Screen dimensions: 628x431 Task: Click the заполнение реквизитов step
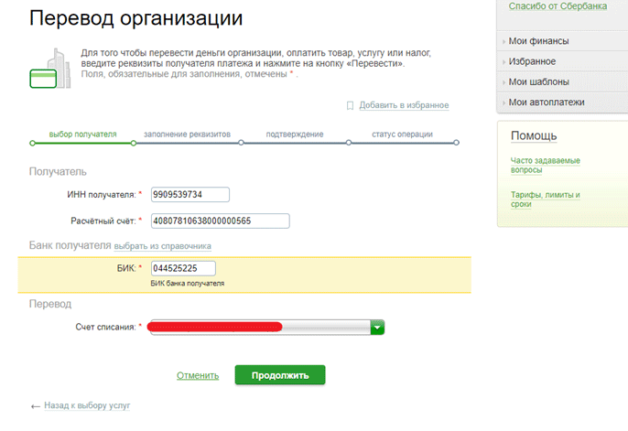click(x=187, y=135)
